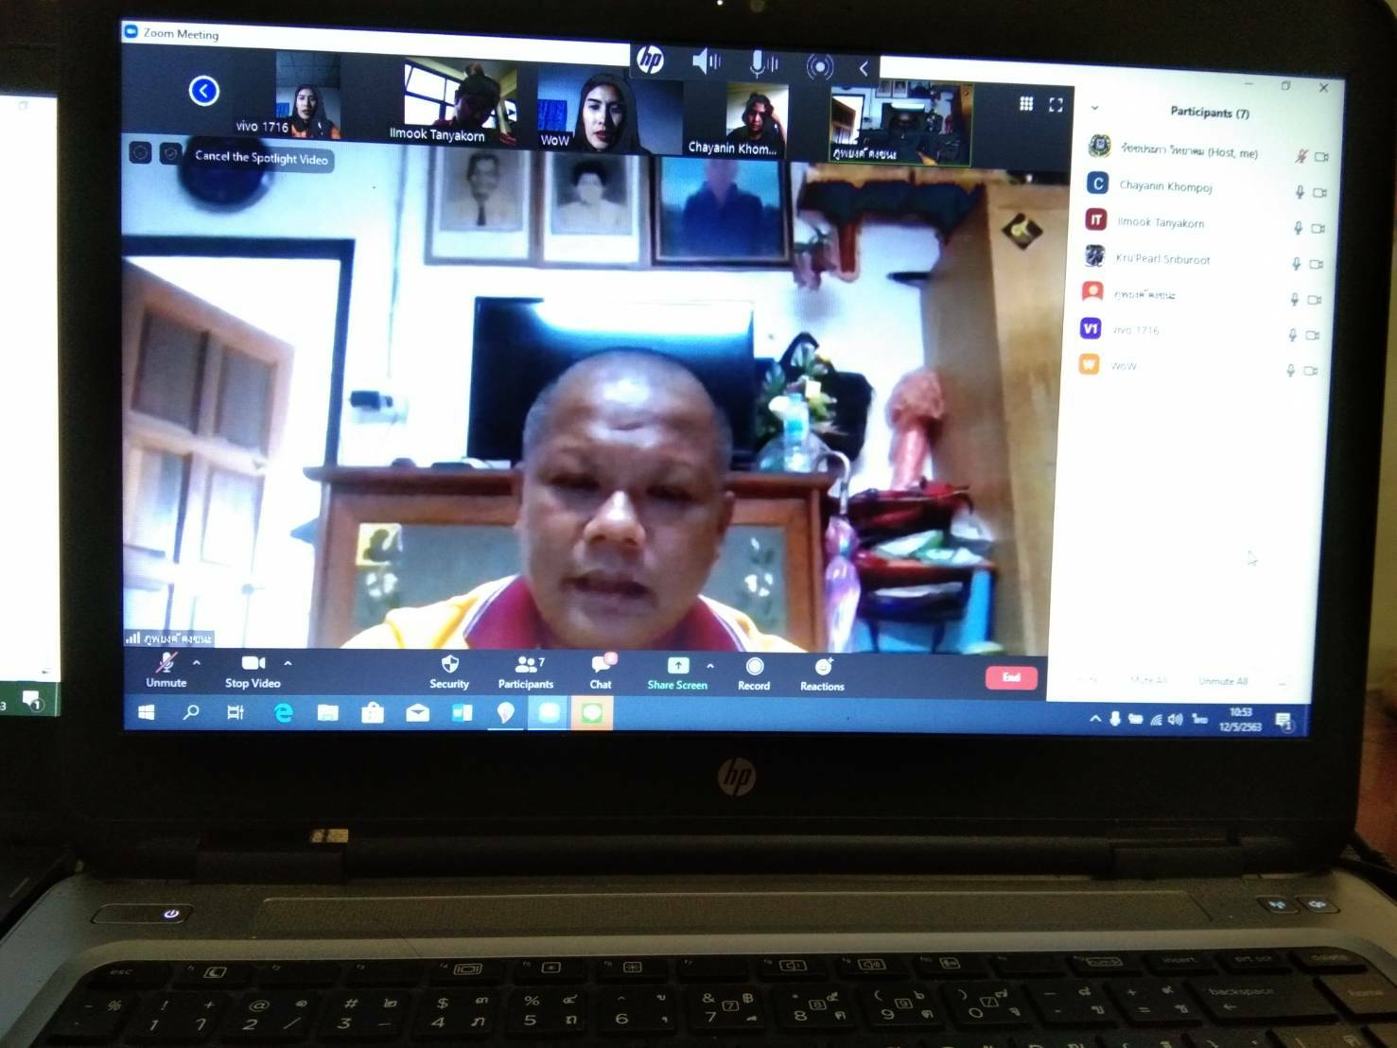The width and height of the screenshot is (1397, 1048).
Task: Expand video options arrow beside Stop Video
Action: point(288,663)
